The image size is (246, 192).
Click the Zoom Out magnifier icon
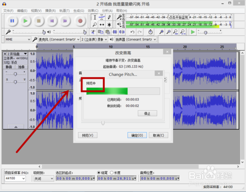coord(168,32)
